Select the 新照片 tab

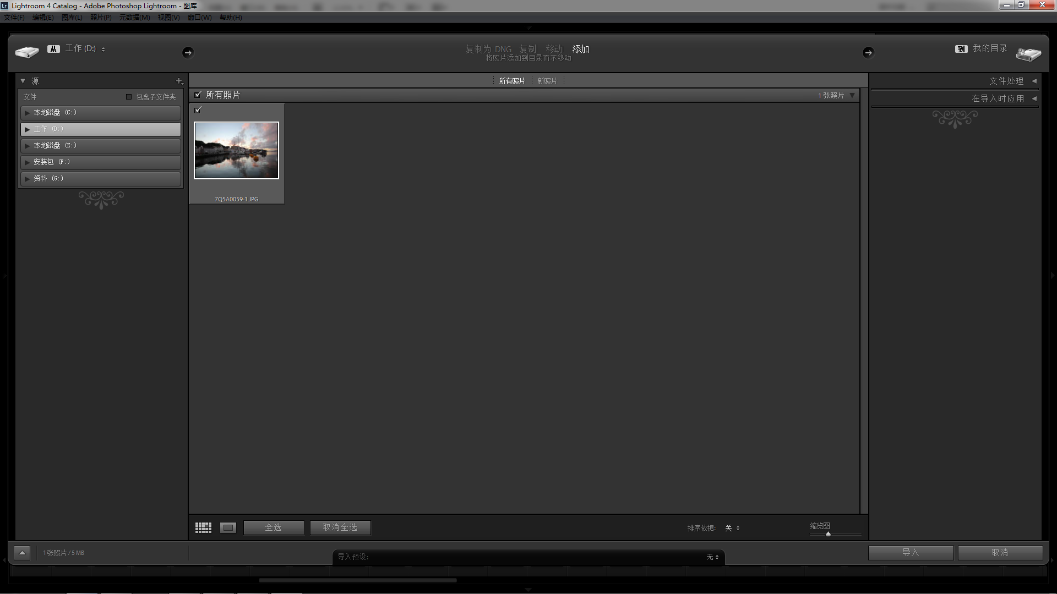coord(547,81)
